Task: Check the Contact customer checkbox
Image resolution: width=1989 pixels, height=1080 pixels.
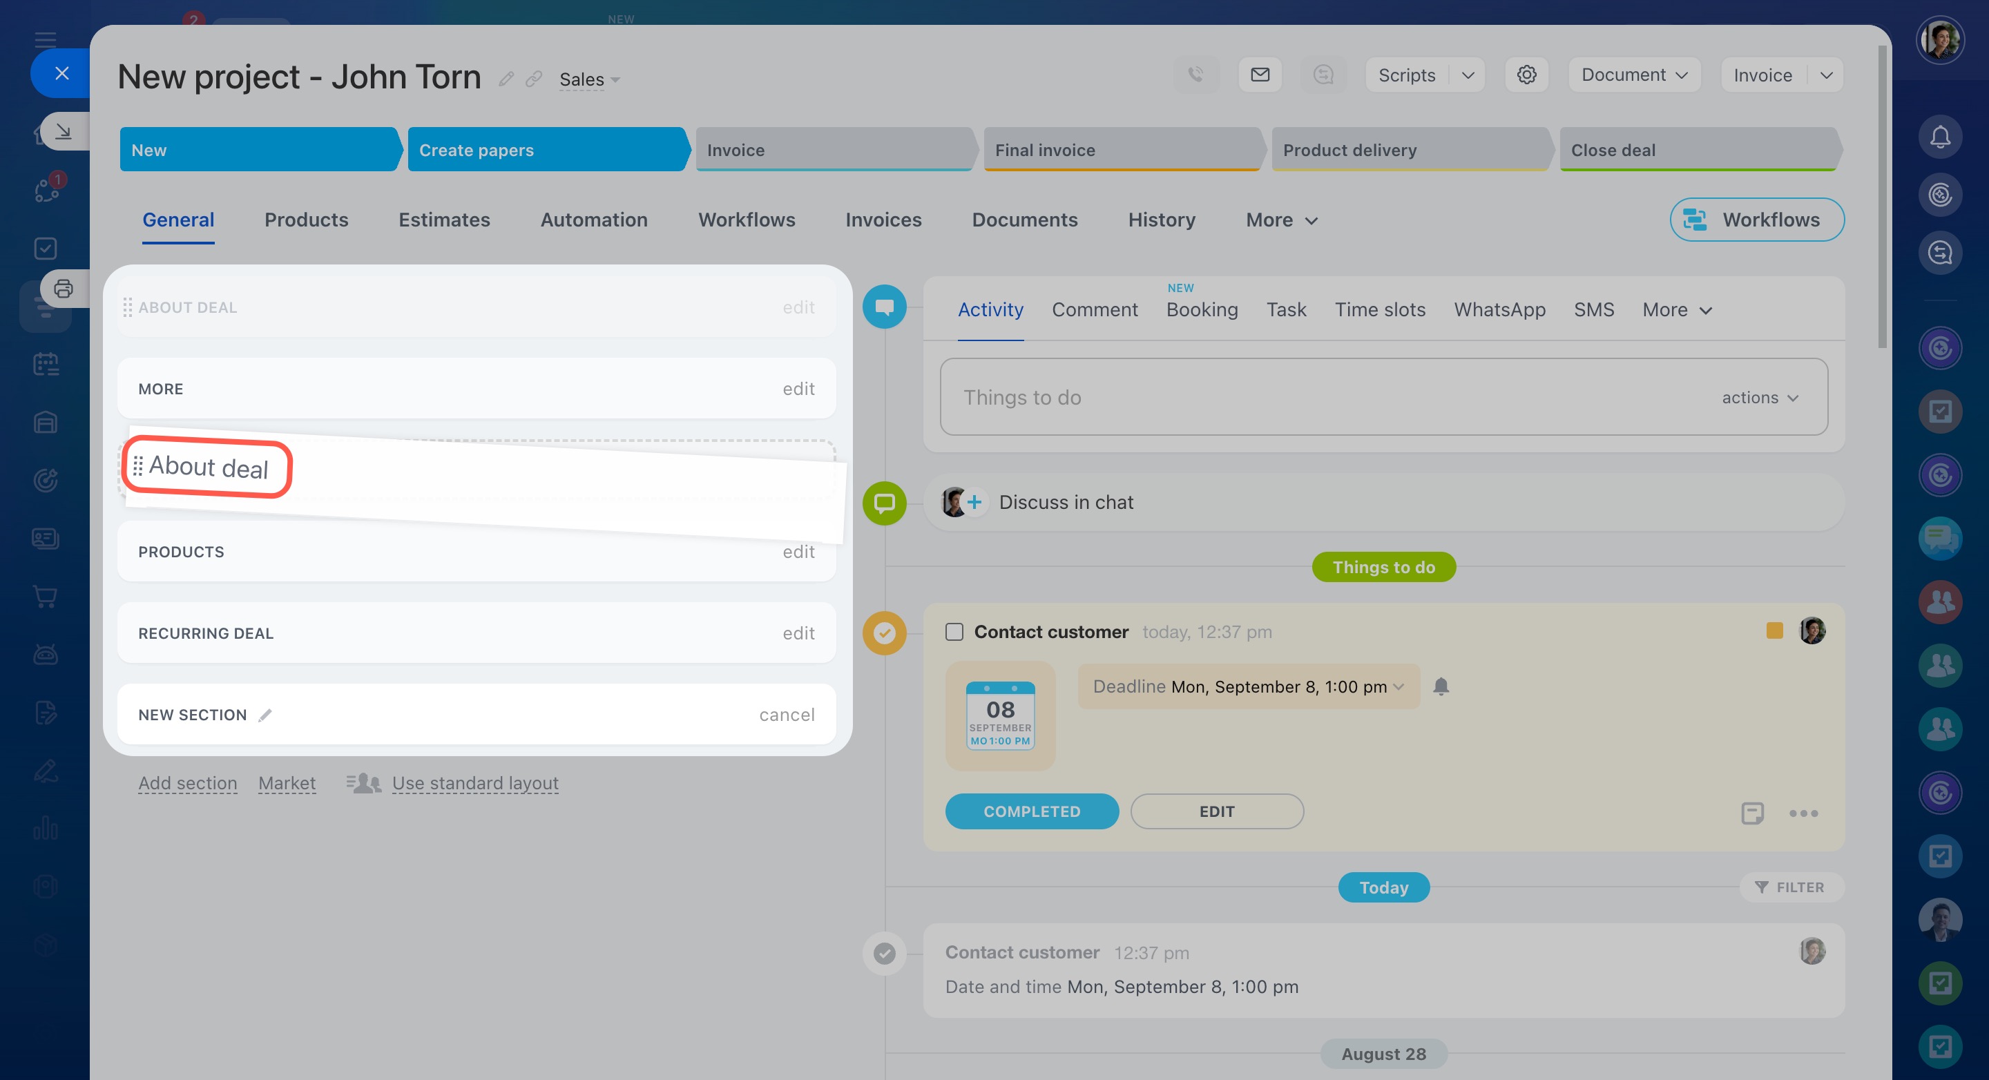Action: coord(954,631)
